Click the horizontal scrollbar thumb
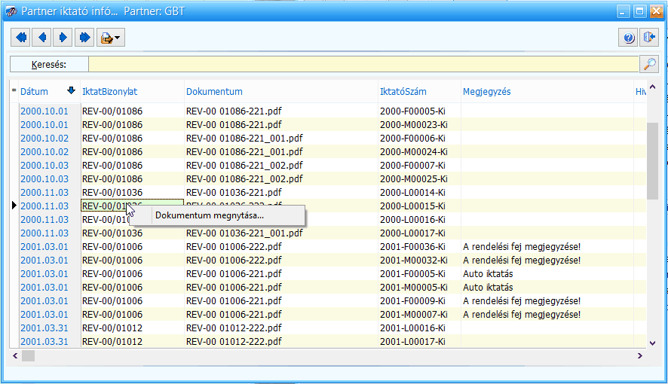 coord(28,355)
